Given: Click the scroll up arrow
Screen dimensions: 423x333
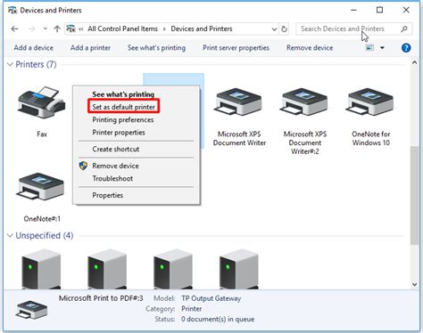Looking at the screenshot, I should 414,62.
